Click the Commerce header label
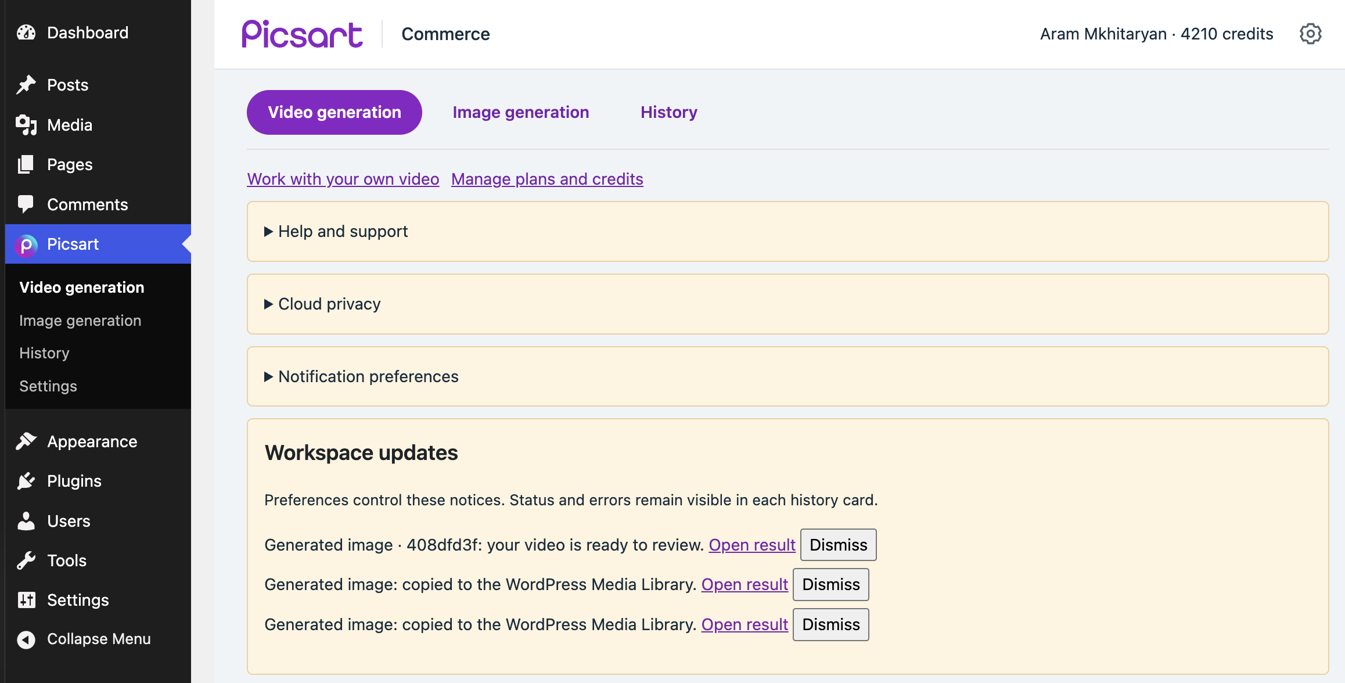 (x=446, y=34)
